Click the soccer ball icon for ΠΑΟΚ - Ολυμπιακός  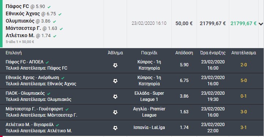pyautogui.click(x=115, y=97)
